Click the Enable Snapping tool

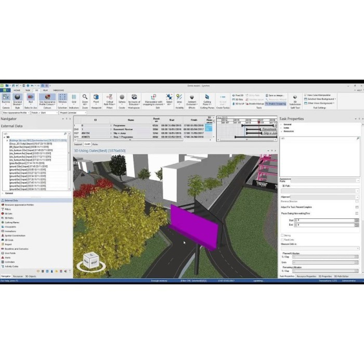[x=276, y=104]
